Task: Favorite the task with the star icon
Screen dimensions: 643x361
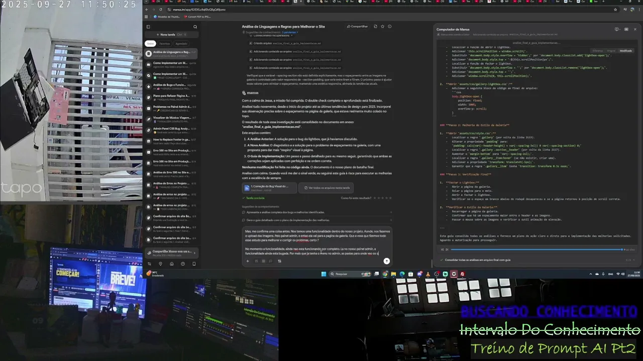Action: click(382, 27)
